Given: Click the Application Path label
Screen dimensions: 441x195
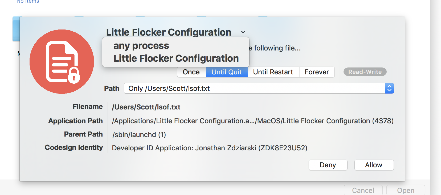Looking at the screenshot, I should (x=75, y=121).
